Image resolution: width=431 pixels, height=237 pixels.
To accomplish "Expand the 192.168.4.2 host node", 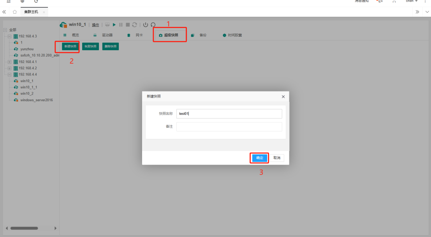I will tap(10, 68).
